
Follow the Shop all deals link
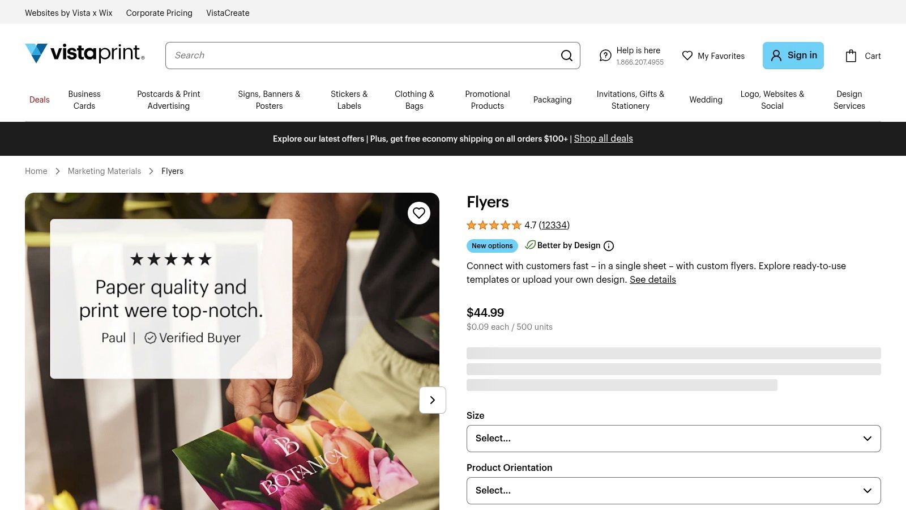click(x=604, y=139)
